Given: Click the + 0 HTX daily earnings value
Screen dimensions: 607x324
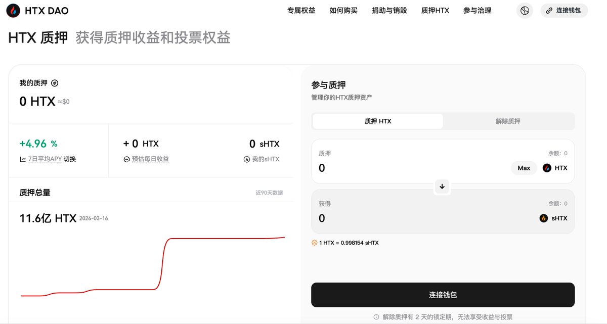Looking at the screenshot, I should (141, 144).
